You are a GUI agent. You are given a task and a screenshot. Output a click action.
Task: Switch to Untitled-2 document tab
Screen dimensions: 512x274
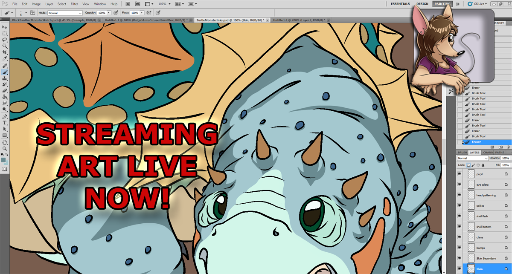pos(301,20)
